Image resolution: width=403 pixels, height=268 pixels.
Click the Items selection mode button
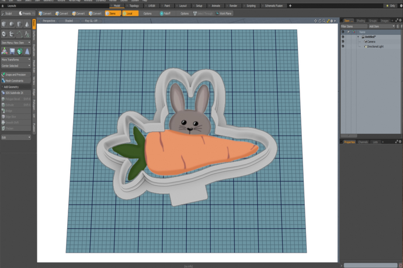pyautogui.click(x=113, y=13)
